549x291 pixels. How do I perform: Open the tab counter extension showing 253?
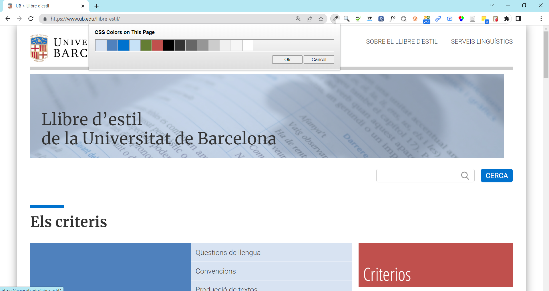tap(427, 19)
